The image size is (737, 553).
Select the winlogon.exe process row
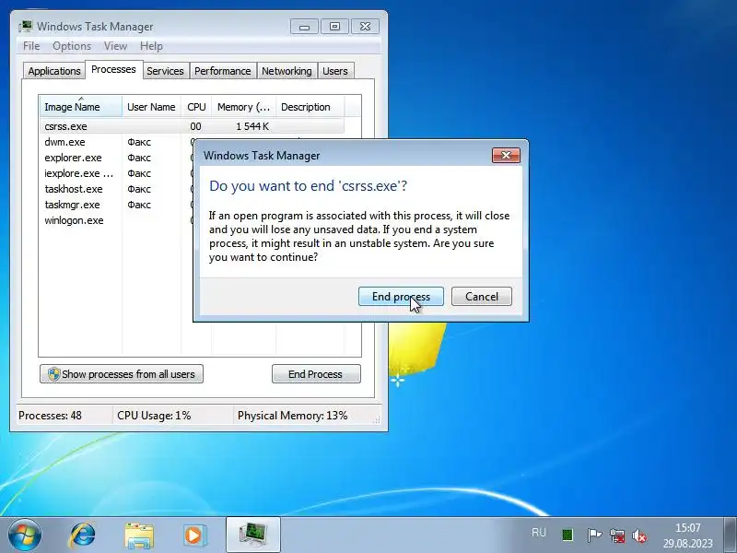(x=116, y=220)
